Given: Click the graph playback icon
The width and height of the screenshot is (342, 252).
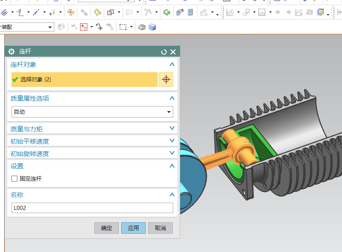Looking at the screenshot, I should [x=299, y=12].
